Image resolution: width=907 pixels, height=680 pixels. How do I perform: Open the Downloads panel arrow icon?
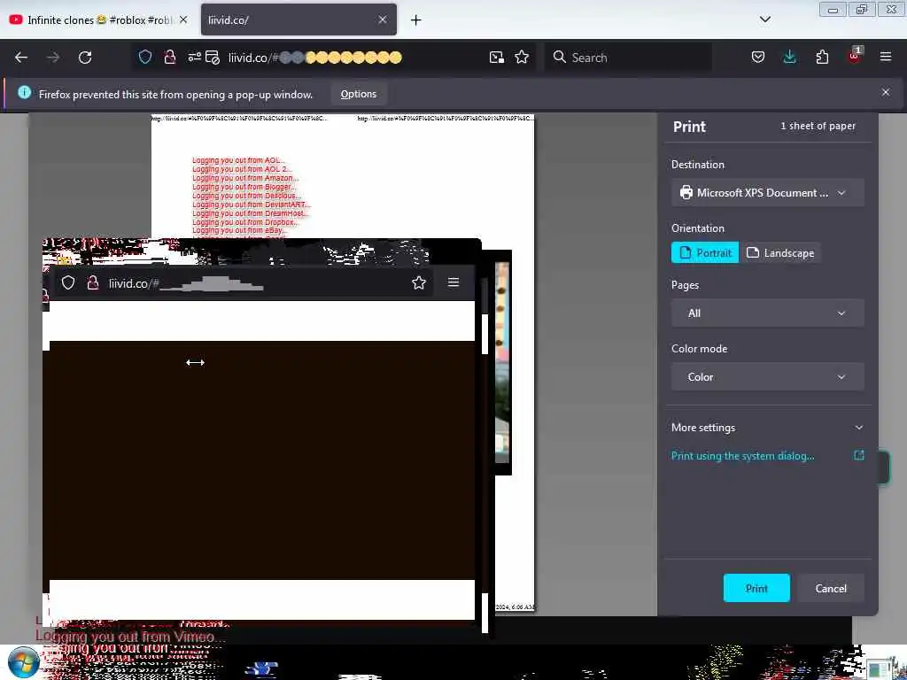click(x=789, y=57)
